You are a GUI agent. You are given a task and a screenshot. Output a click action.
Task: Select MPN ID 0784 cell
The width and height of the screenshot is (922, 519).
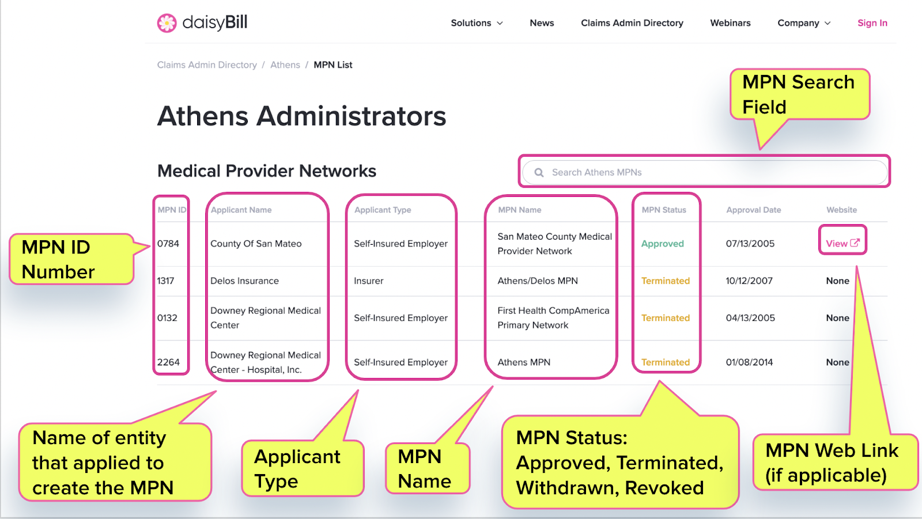(x=168, y=244)
